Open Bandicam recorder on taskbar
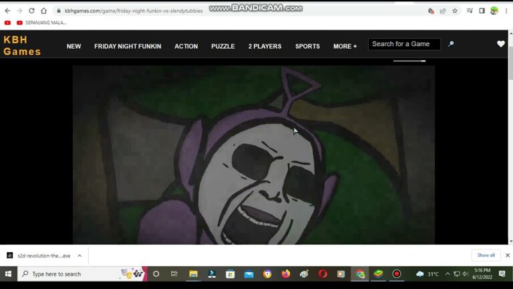Screen dimensions: 513x289 (397, 274)
